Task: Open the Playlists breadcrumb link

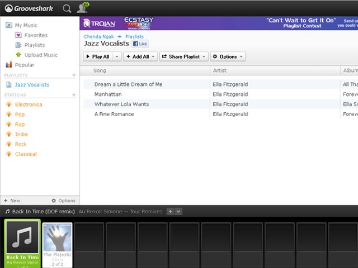Action: (x=135, y=36)
